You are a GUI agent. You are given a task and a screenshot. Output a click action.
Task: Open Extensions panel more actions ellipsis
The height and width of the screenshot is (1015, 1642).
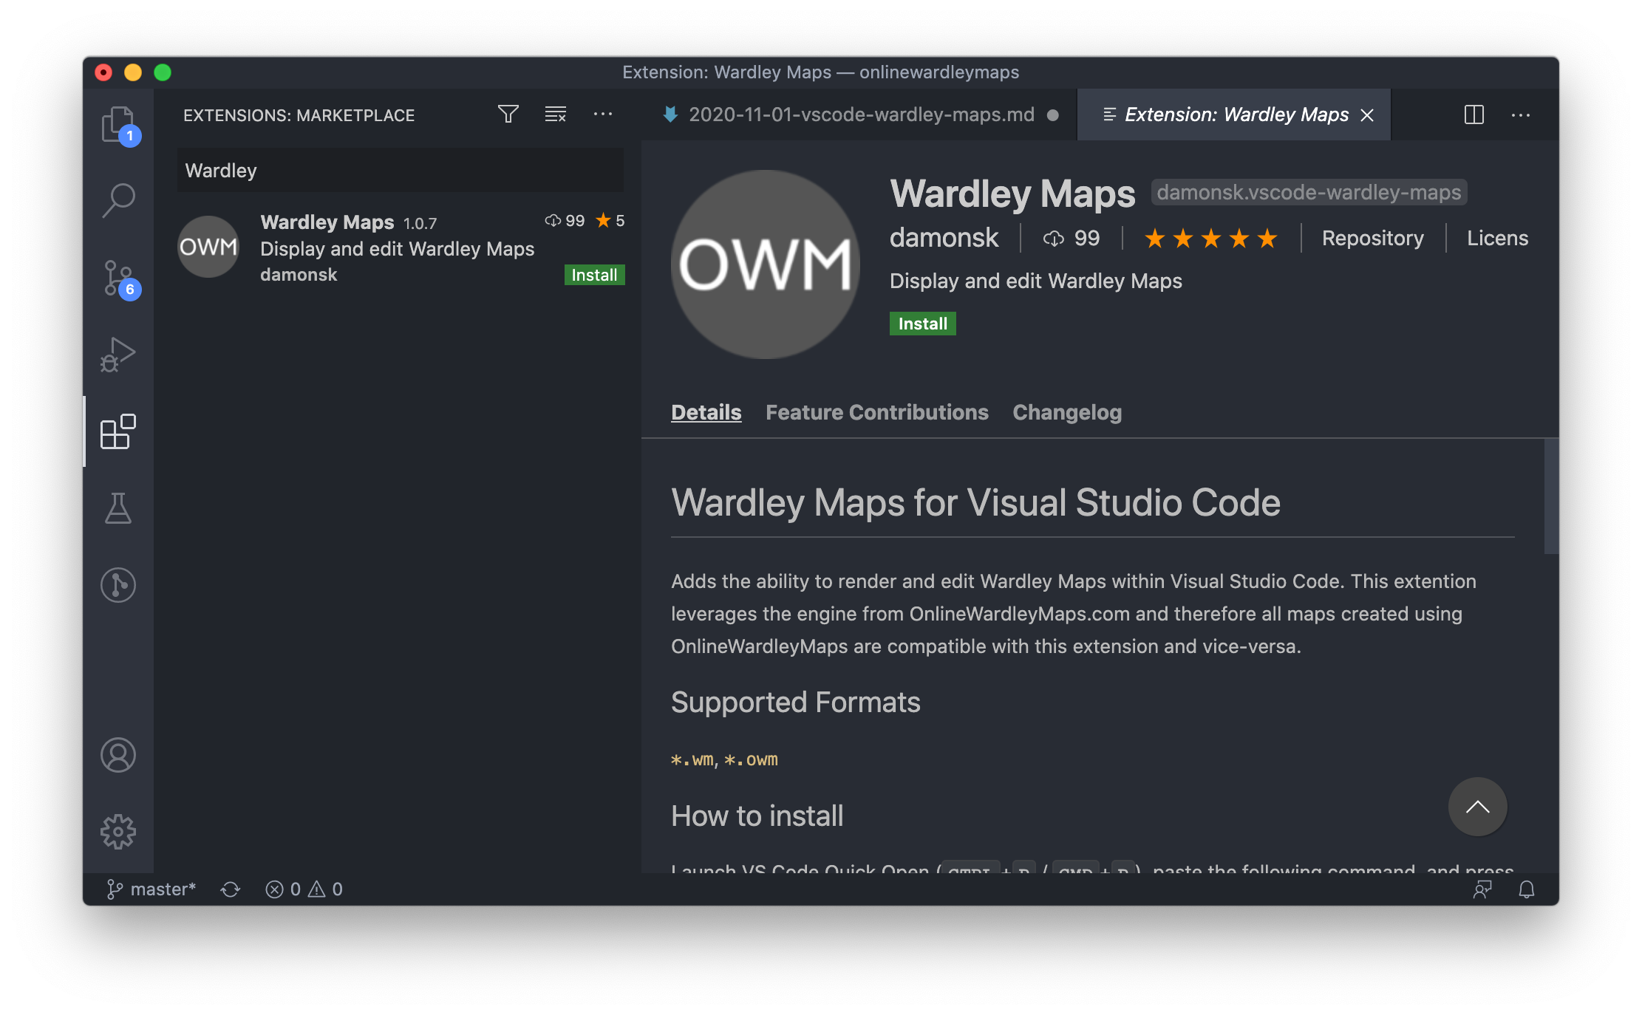(x=603, y=115)
